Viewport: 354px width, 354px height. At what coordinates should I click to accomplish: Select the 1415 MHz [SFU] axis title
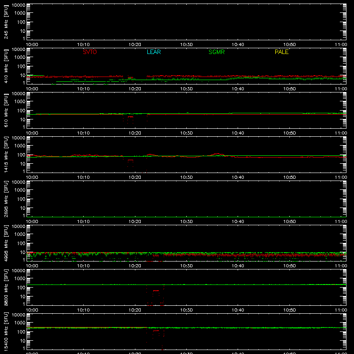click(6, 154)
